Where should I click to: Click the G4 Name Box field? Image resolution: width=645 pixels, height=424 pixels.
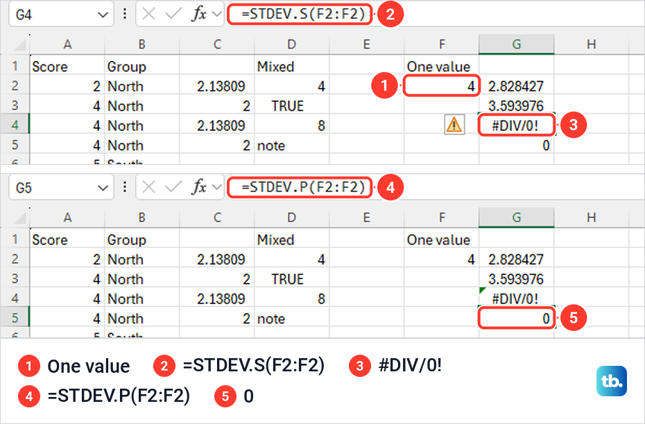point(61,15)
